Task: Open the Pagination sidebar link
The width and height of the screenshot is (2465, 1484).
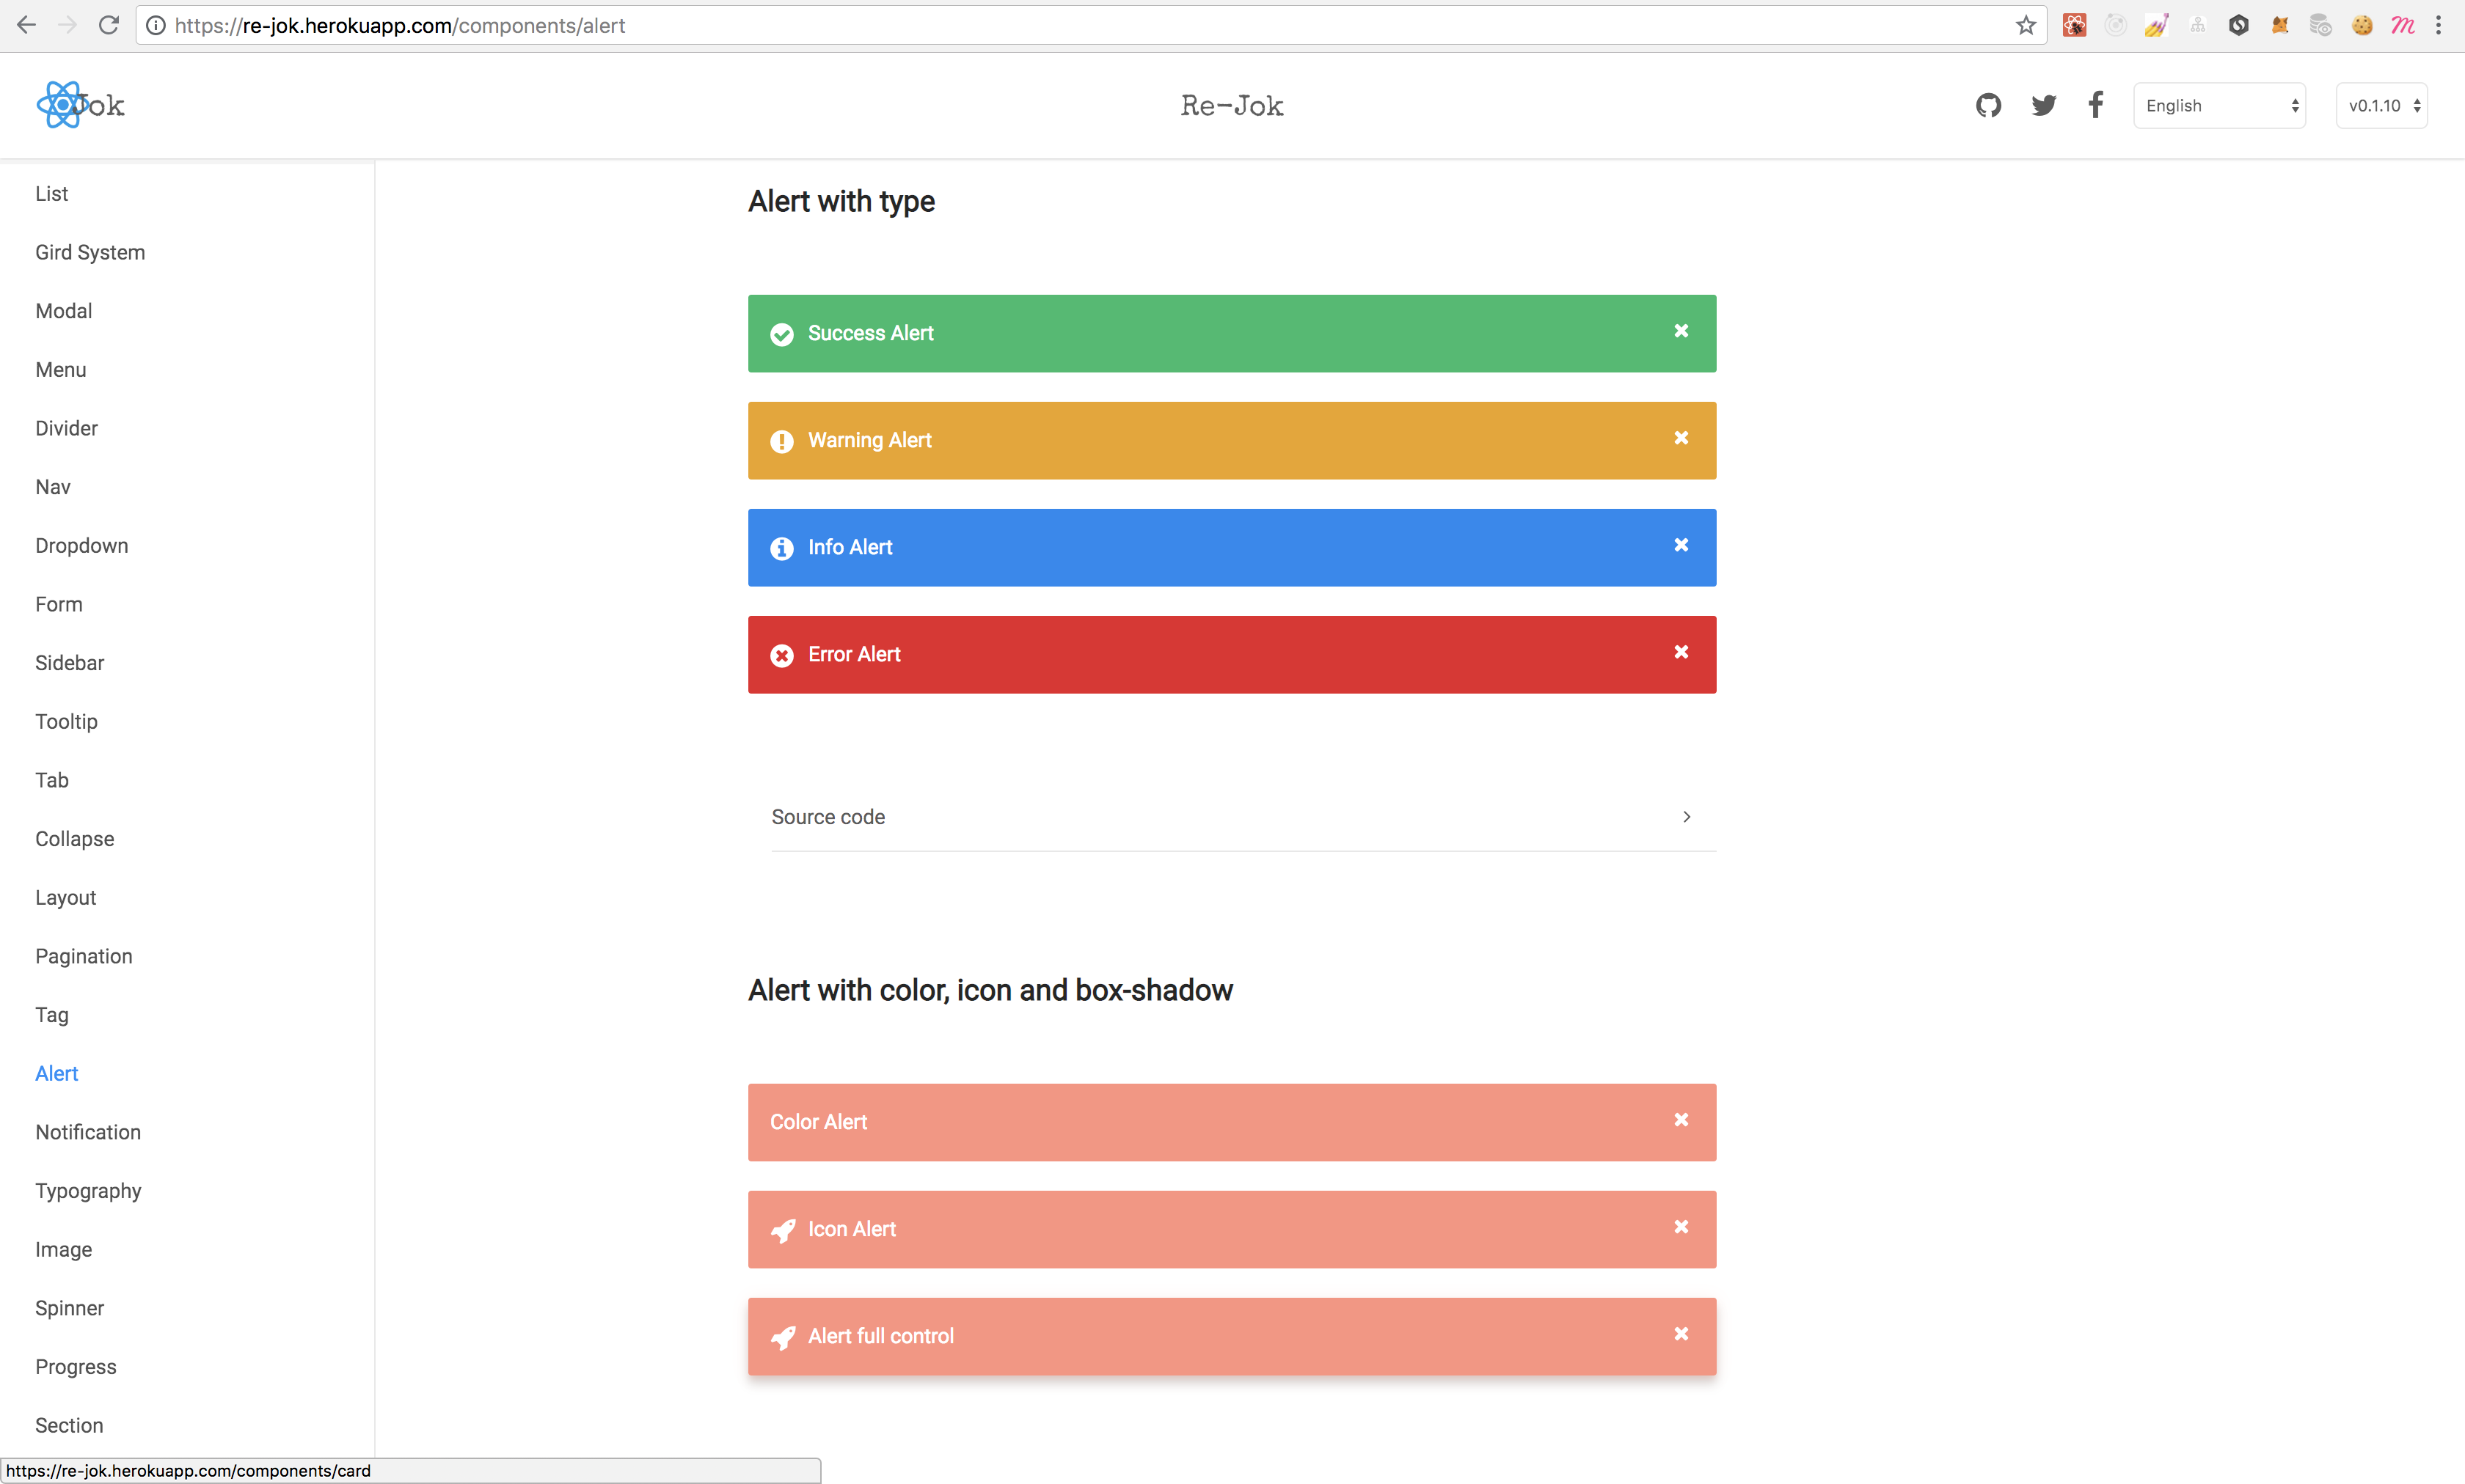Action: point(84,956)
